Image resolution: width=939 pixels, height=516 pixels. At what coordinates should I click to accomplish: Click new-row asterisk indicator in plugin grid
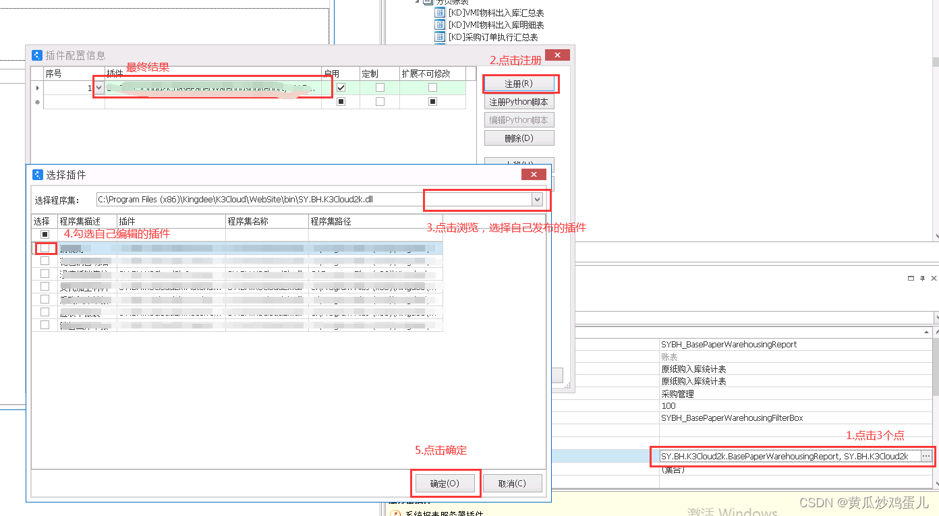[x=37, y=102]
